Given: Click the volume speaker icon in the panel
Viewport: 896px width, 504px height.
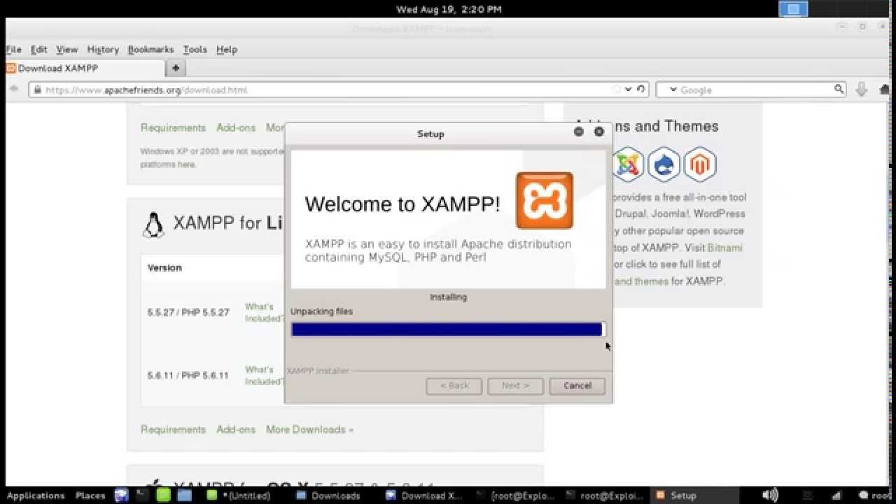Looking at the screenshot, I should [x=770, y=495].
